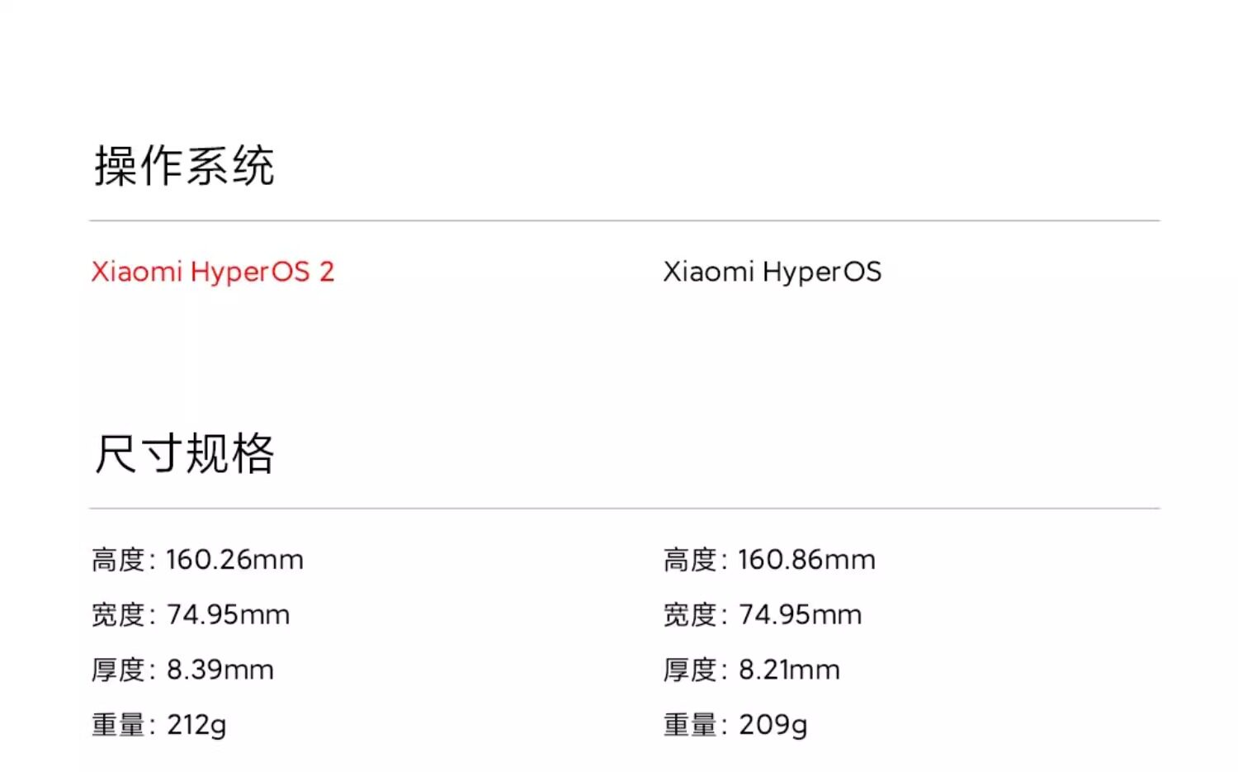This screenshot has width=1238, height=772.
Task: Select the left column's 74.95mm value
Action: [228, 615]
